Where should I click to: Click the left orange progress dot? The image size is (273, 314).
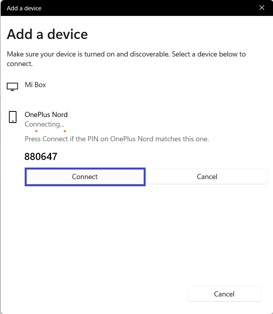point(36,131)
